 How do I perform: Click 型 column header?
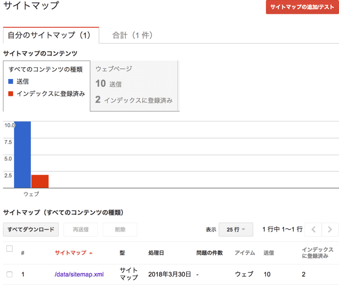coord(122,253)
